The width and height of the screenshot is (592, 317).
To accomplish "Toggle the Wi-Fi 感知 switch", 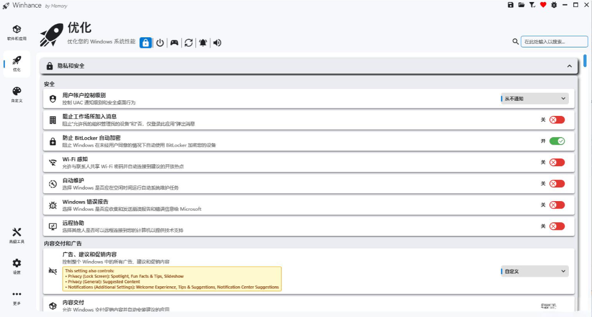I will tap(557, 162).
